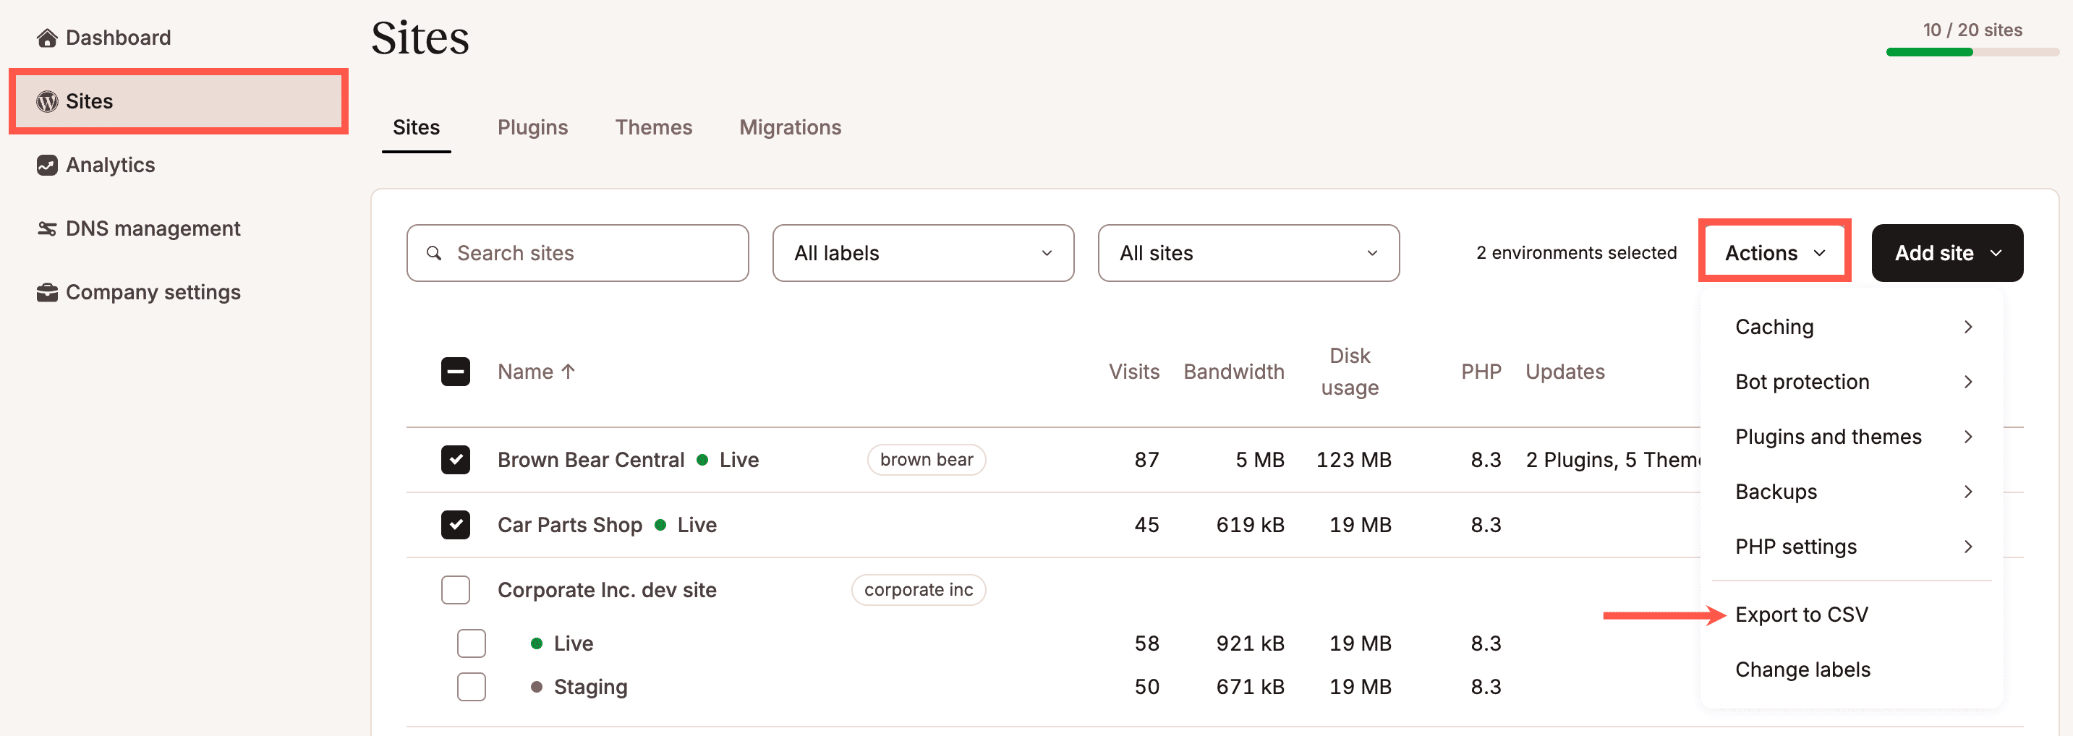The height and width of the screenshot is (736, 2073).
Task: Check the Corporate Inc. dev site checkbox
Action: [456, 591]
